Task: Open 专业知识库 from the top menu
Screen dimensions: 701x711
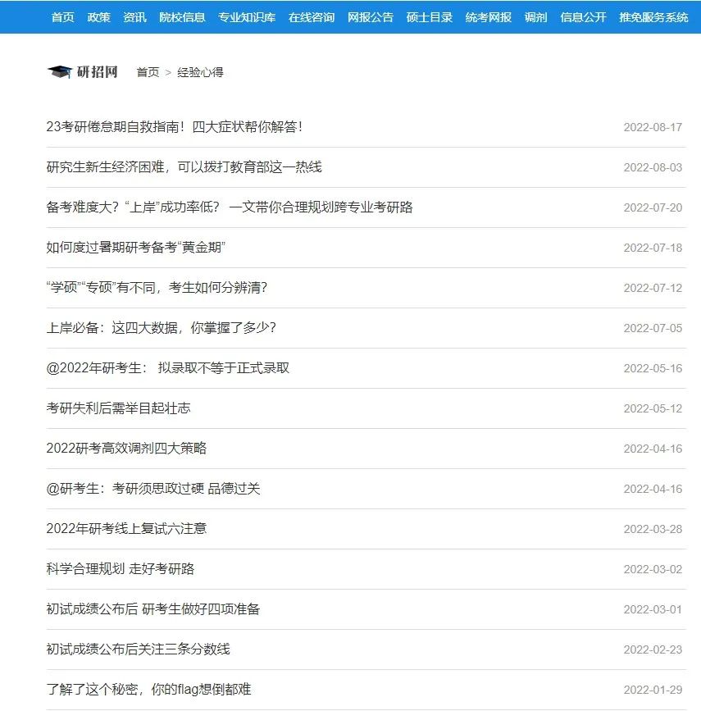Action: click(247, 17)
